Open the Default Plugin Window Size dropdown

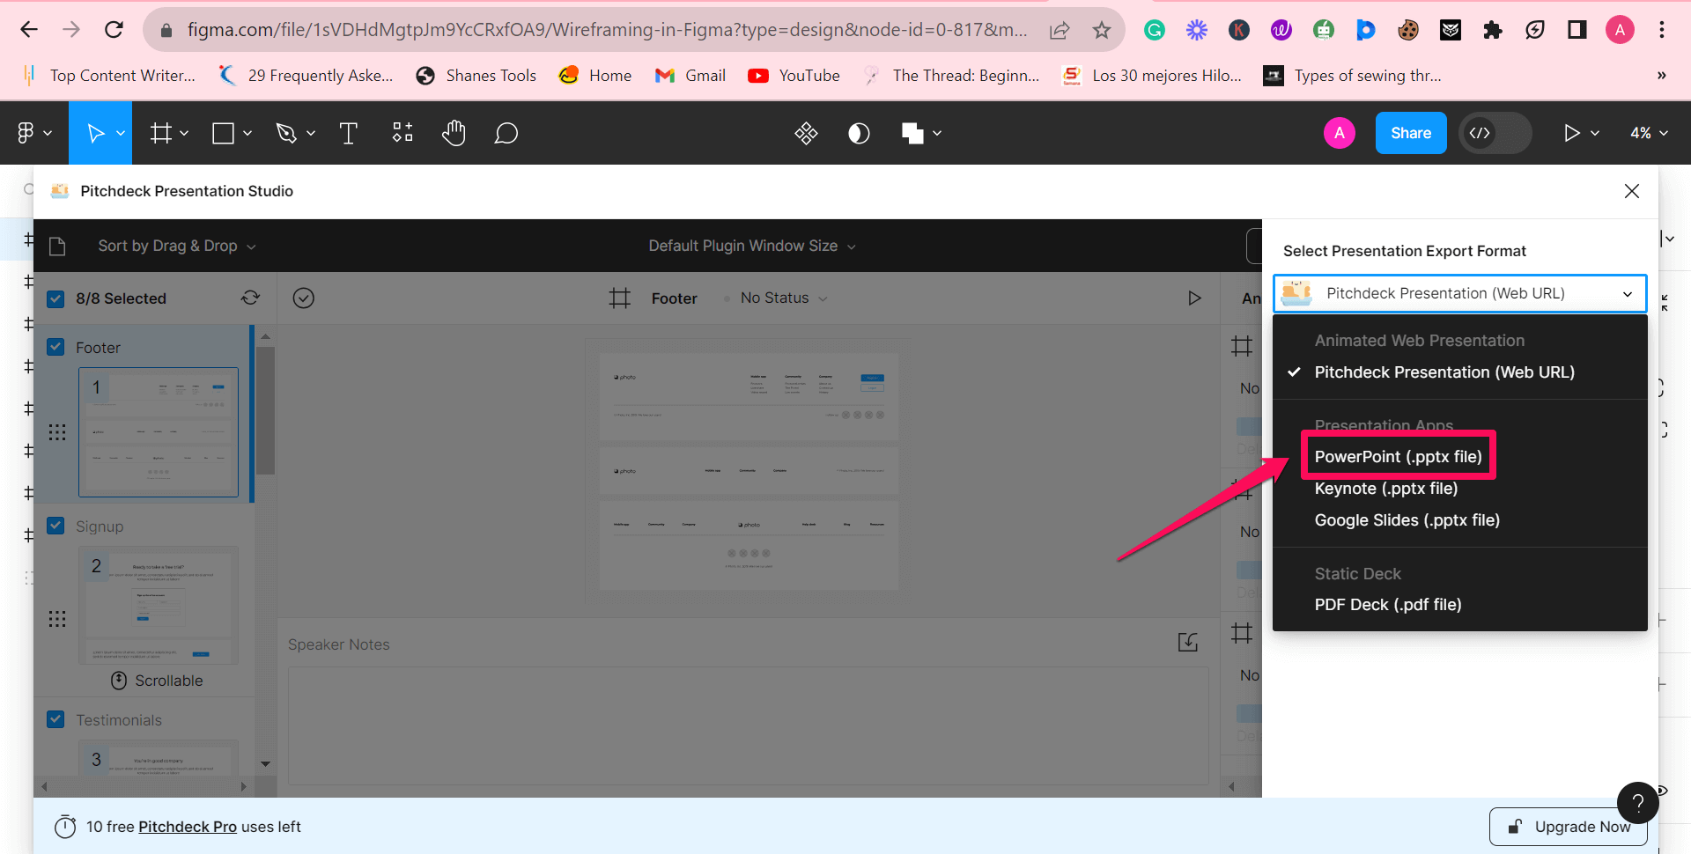point(752,246)
